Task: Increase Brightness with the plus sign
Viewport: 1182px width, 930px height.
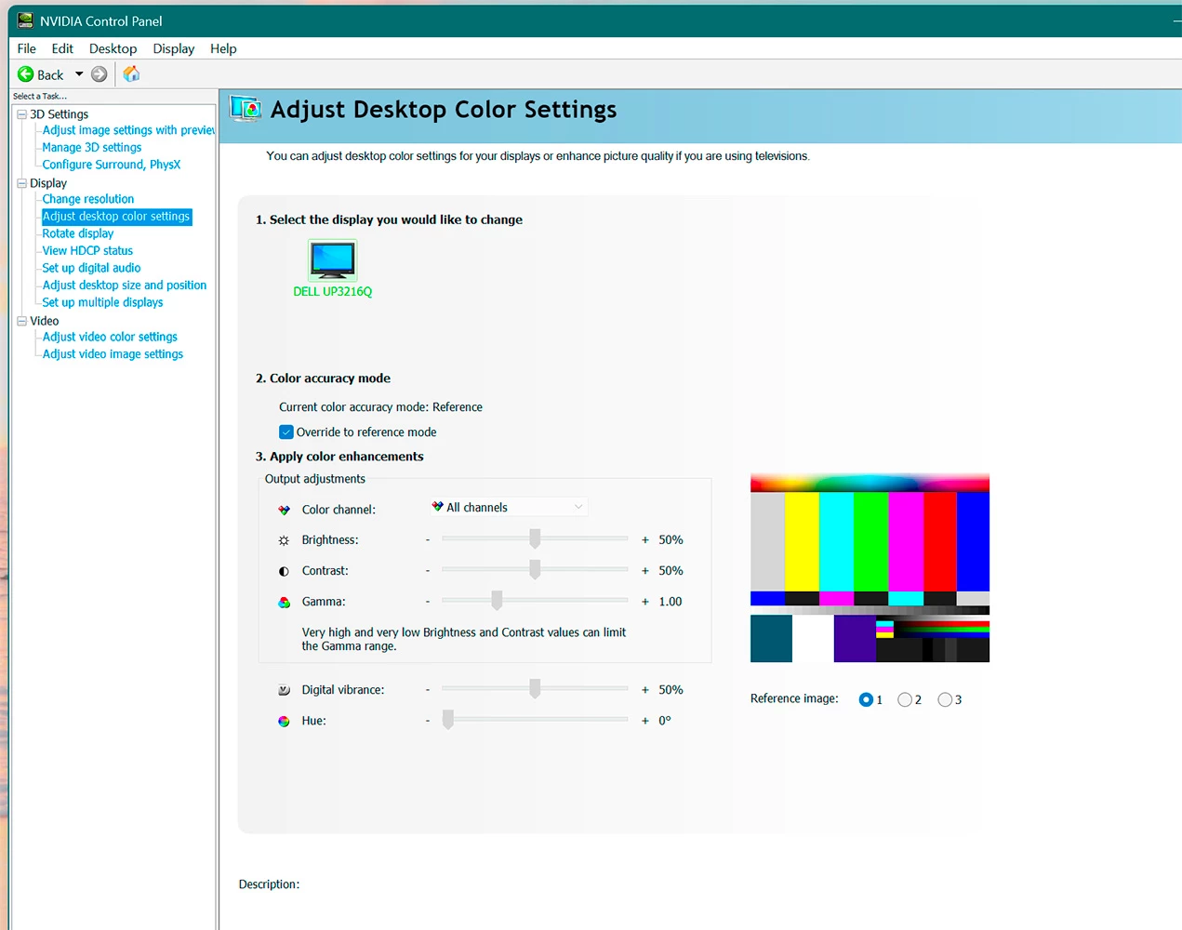Action: coord(645,540)
